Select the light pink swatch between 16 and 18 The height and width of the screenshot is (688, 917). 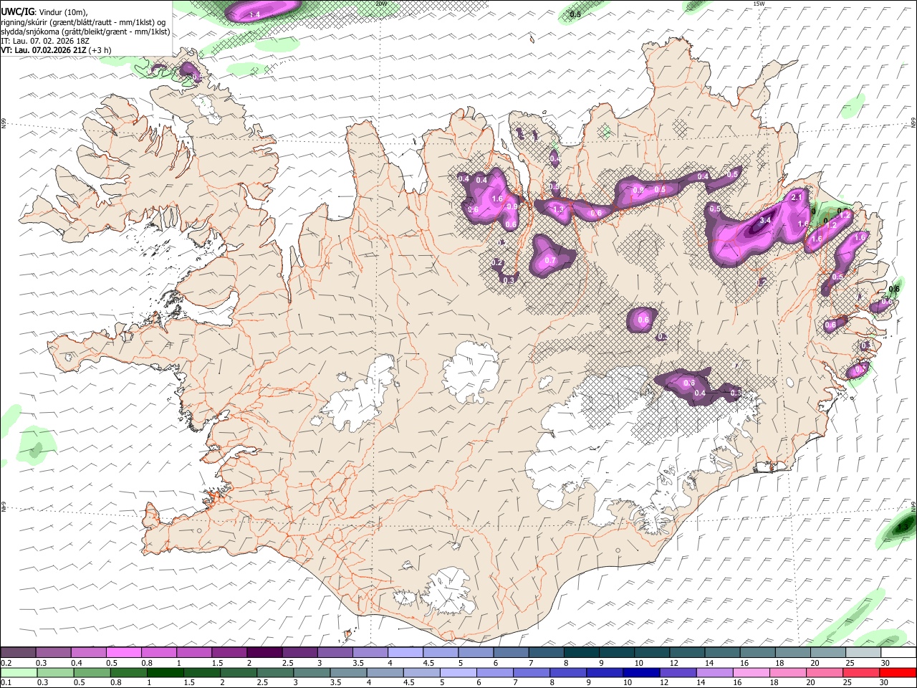point(751,672)
